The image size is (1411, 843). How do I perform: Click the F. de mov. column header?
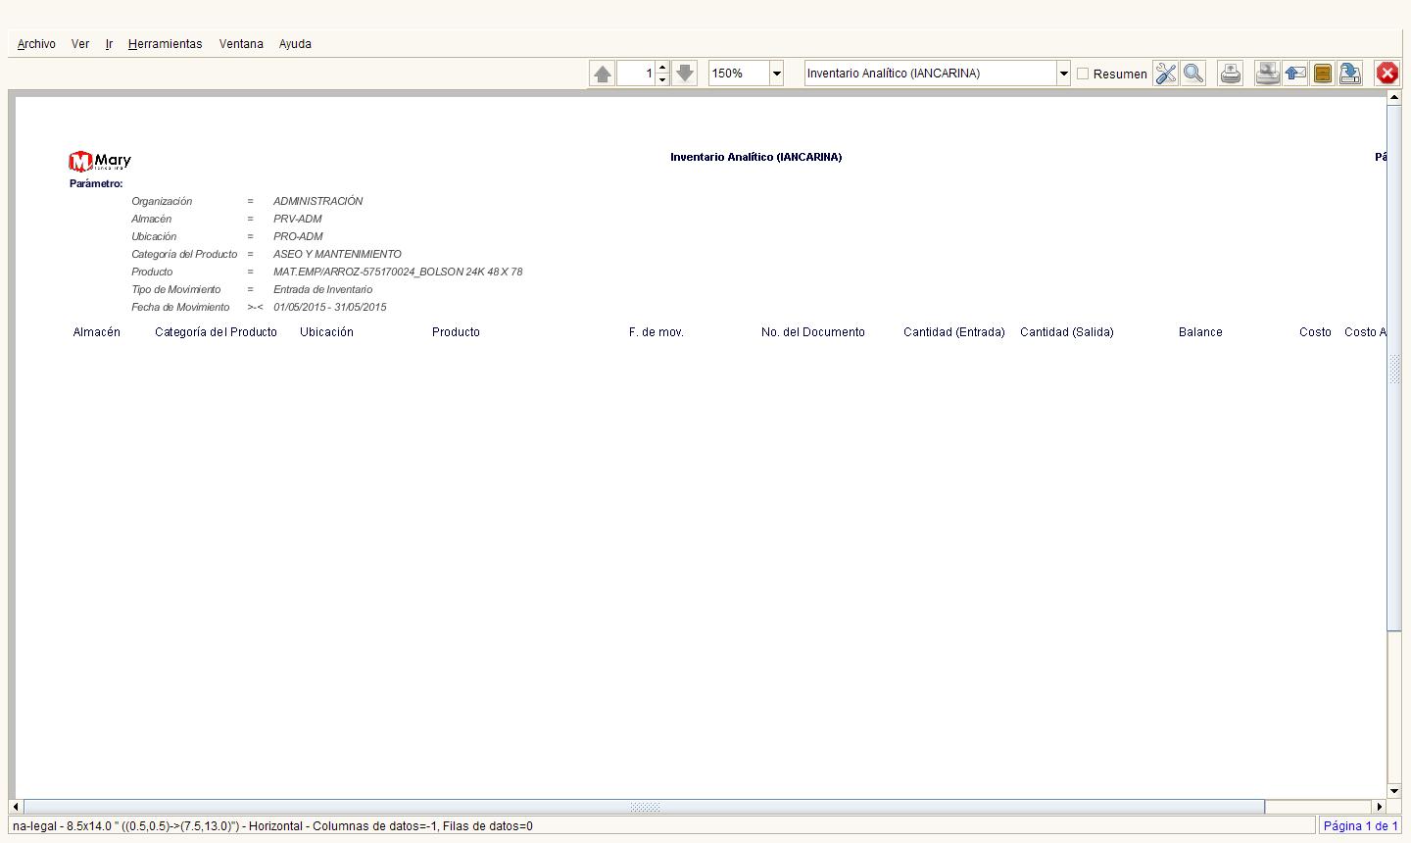pyautogui.click(x=657, y=332)
